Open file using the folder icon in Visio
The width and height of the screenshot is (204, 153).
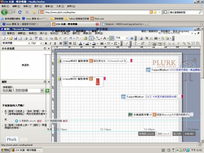[11, 38]
